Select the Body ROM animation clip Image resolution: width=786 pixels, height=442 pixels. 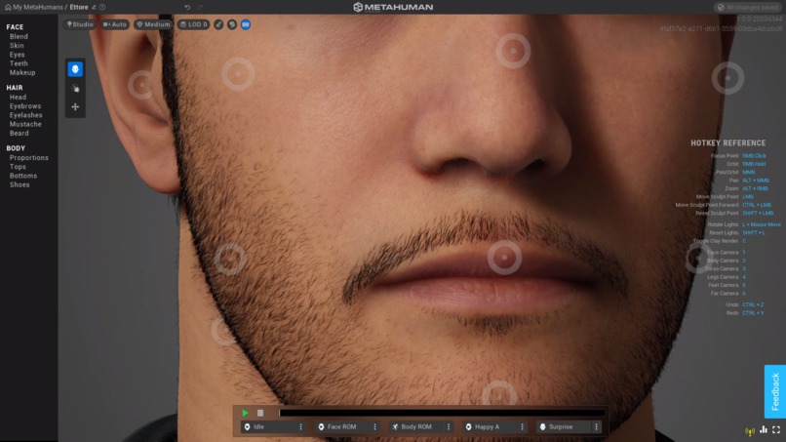[x=416, y=427]
